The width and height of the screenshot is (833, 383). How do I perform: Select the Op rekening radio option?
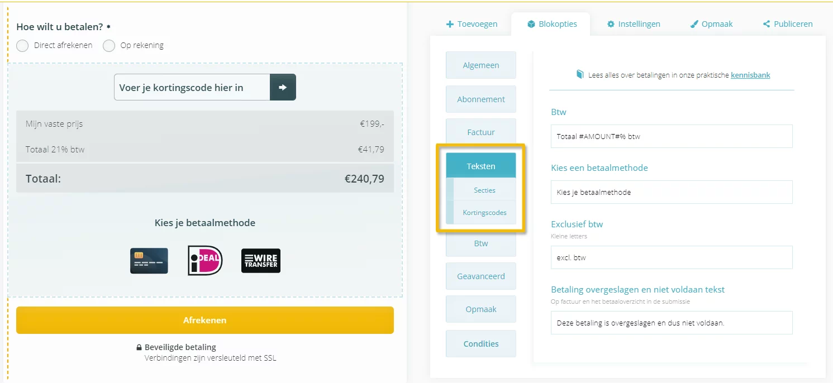point(109,46)
